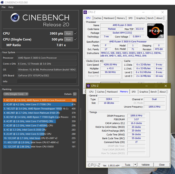Click the Cinebench title bar app icon
Viewport: 175px width, 174px height.
click(x=2, y=2)
